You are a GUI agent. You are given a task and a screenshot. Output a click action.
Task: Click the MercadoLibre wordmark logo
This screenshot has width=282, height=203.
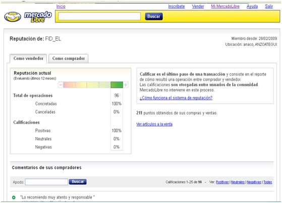[x=38, y=17]
